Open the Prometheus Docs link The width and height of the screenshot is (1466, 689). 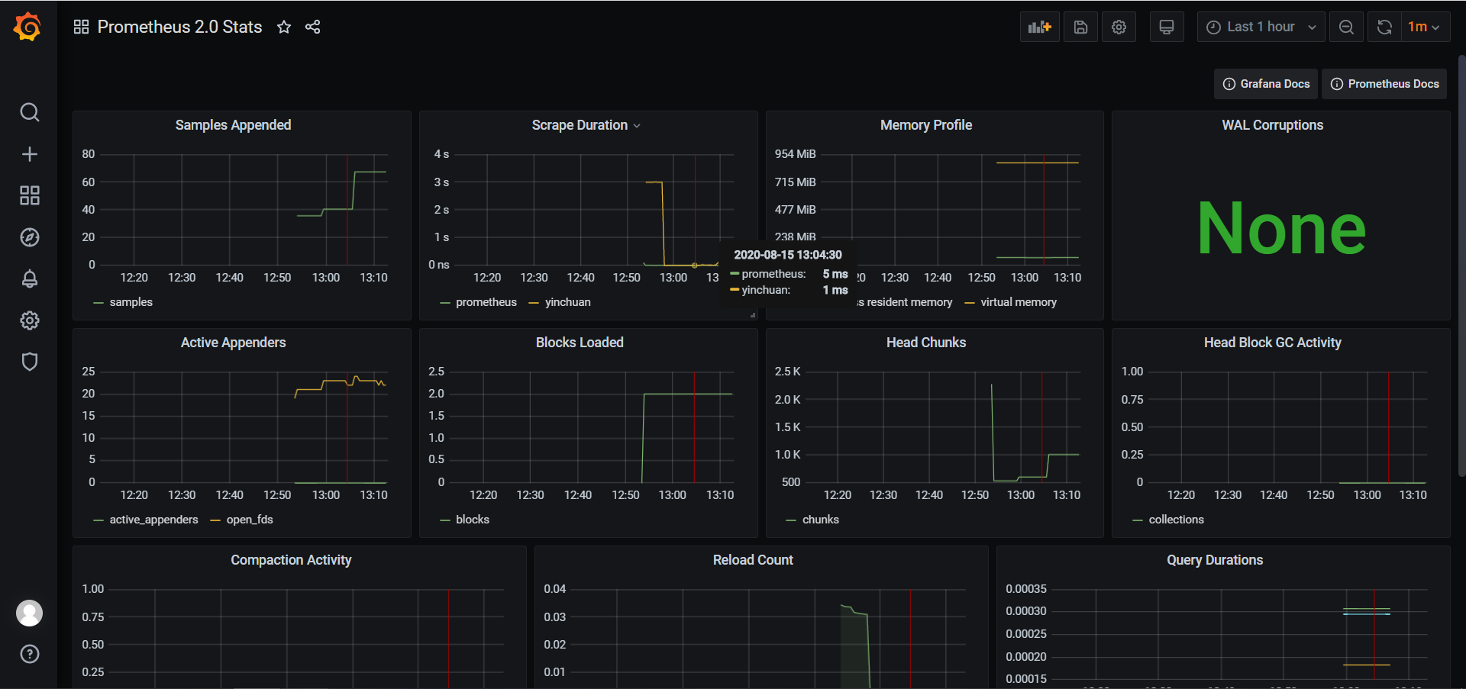click(x=1384, y=84)
